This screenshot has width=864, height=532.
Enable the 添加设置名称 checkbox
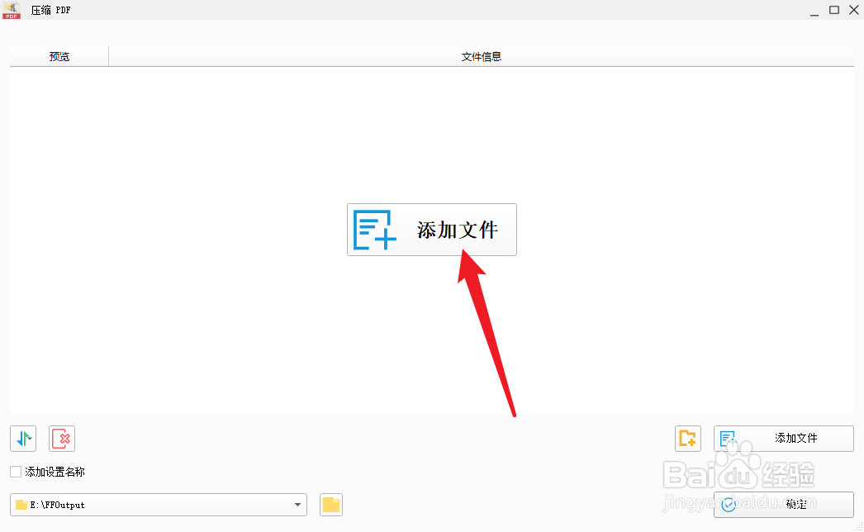(16, 472)
